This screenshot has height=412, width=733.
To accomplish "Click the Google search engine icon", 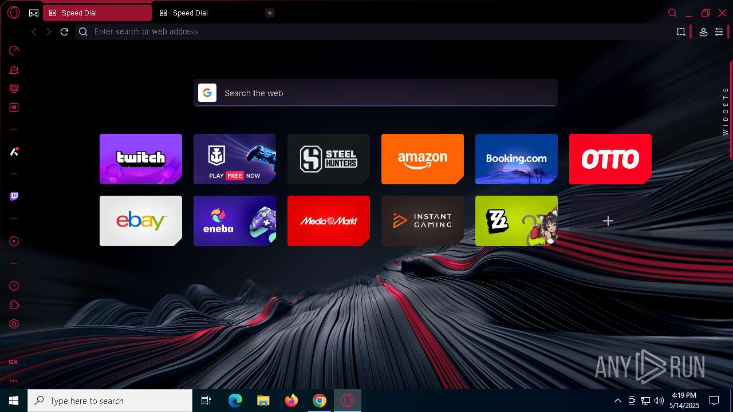I will pyautogui.click(x=207, y=93).
